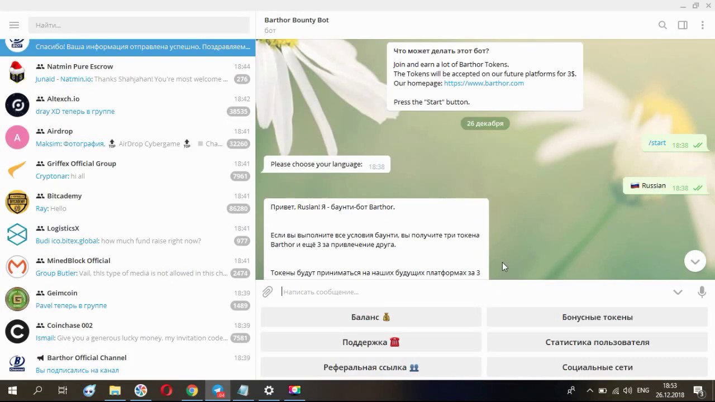Search within the Barthor Bounty Bot chat

[662, 25]
